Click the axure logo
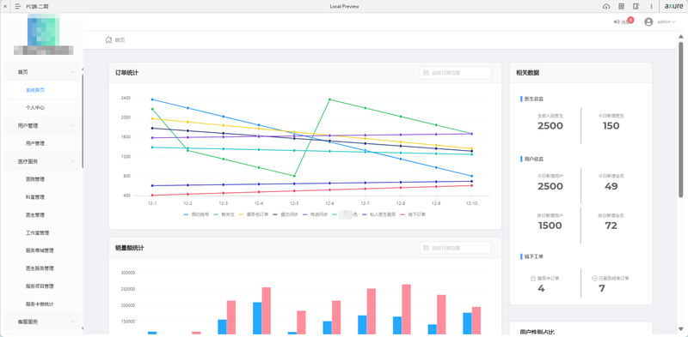688x337 pixels. (673, 6)
